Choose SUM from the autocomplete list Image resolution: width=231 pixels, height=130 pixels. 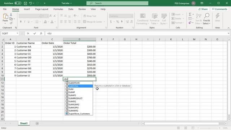(79, 89)
